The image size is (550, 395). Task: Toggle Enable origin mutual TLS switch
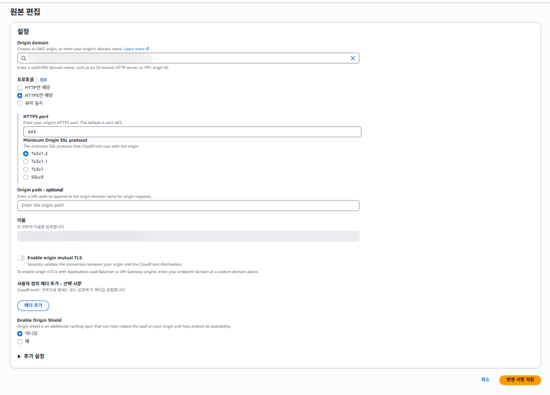[21, 258]
